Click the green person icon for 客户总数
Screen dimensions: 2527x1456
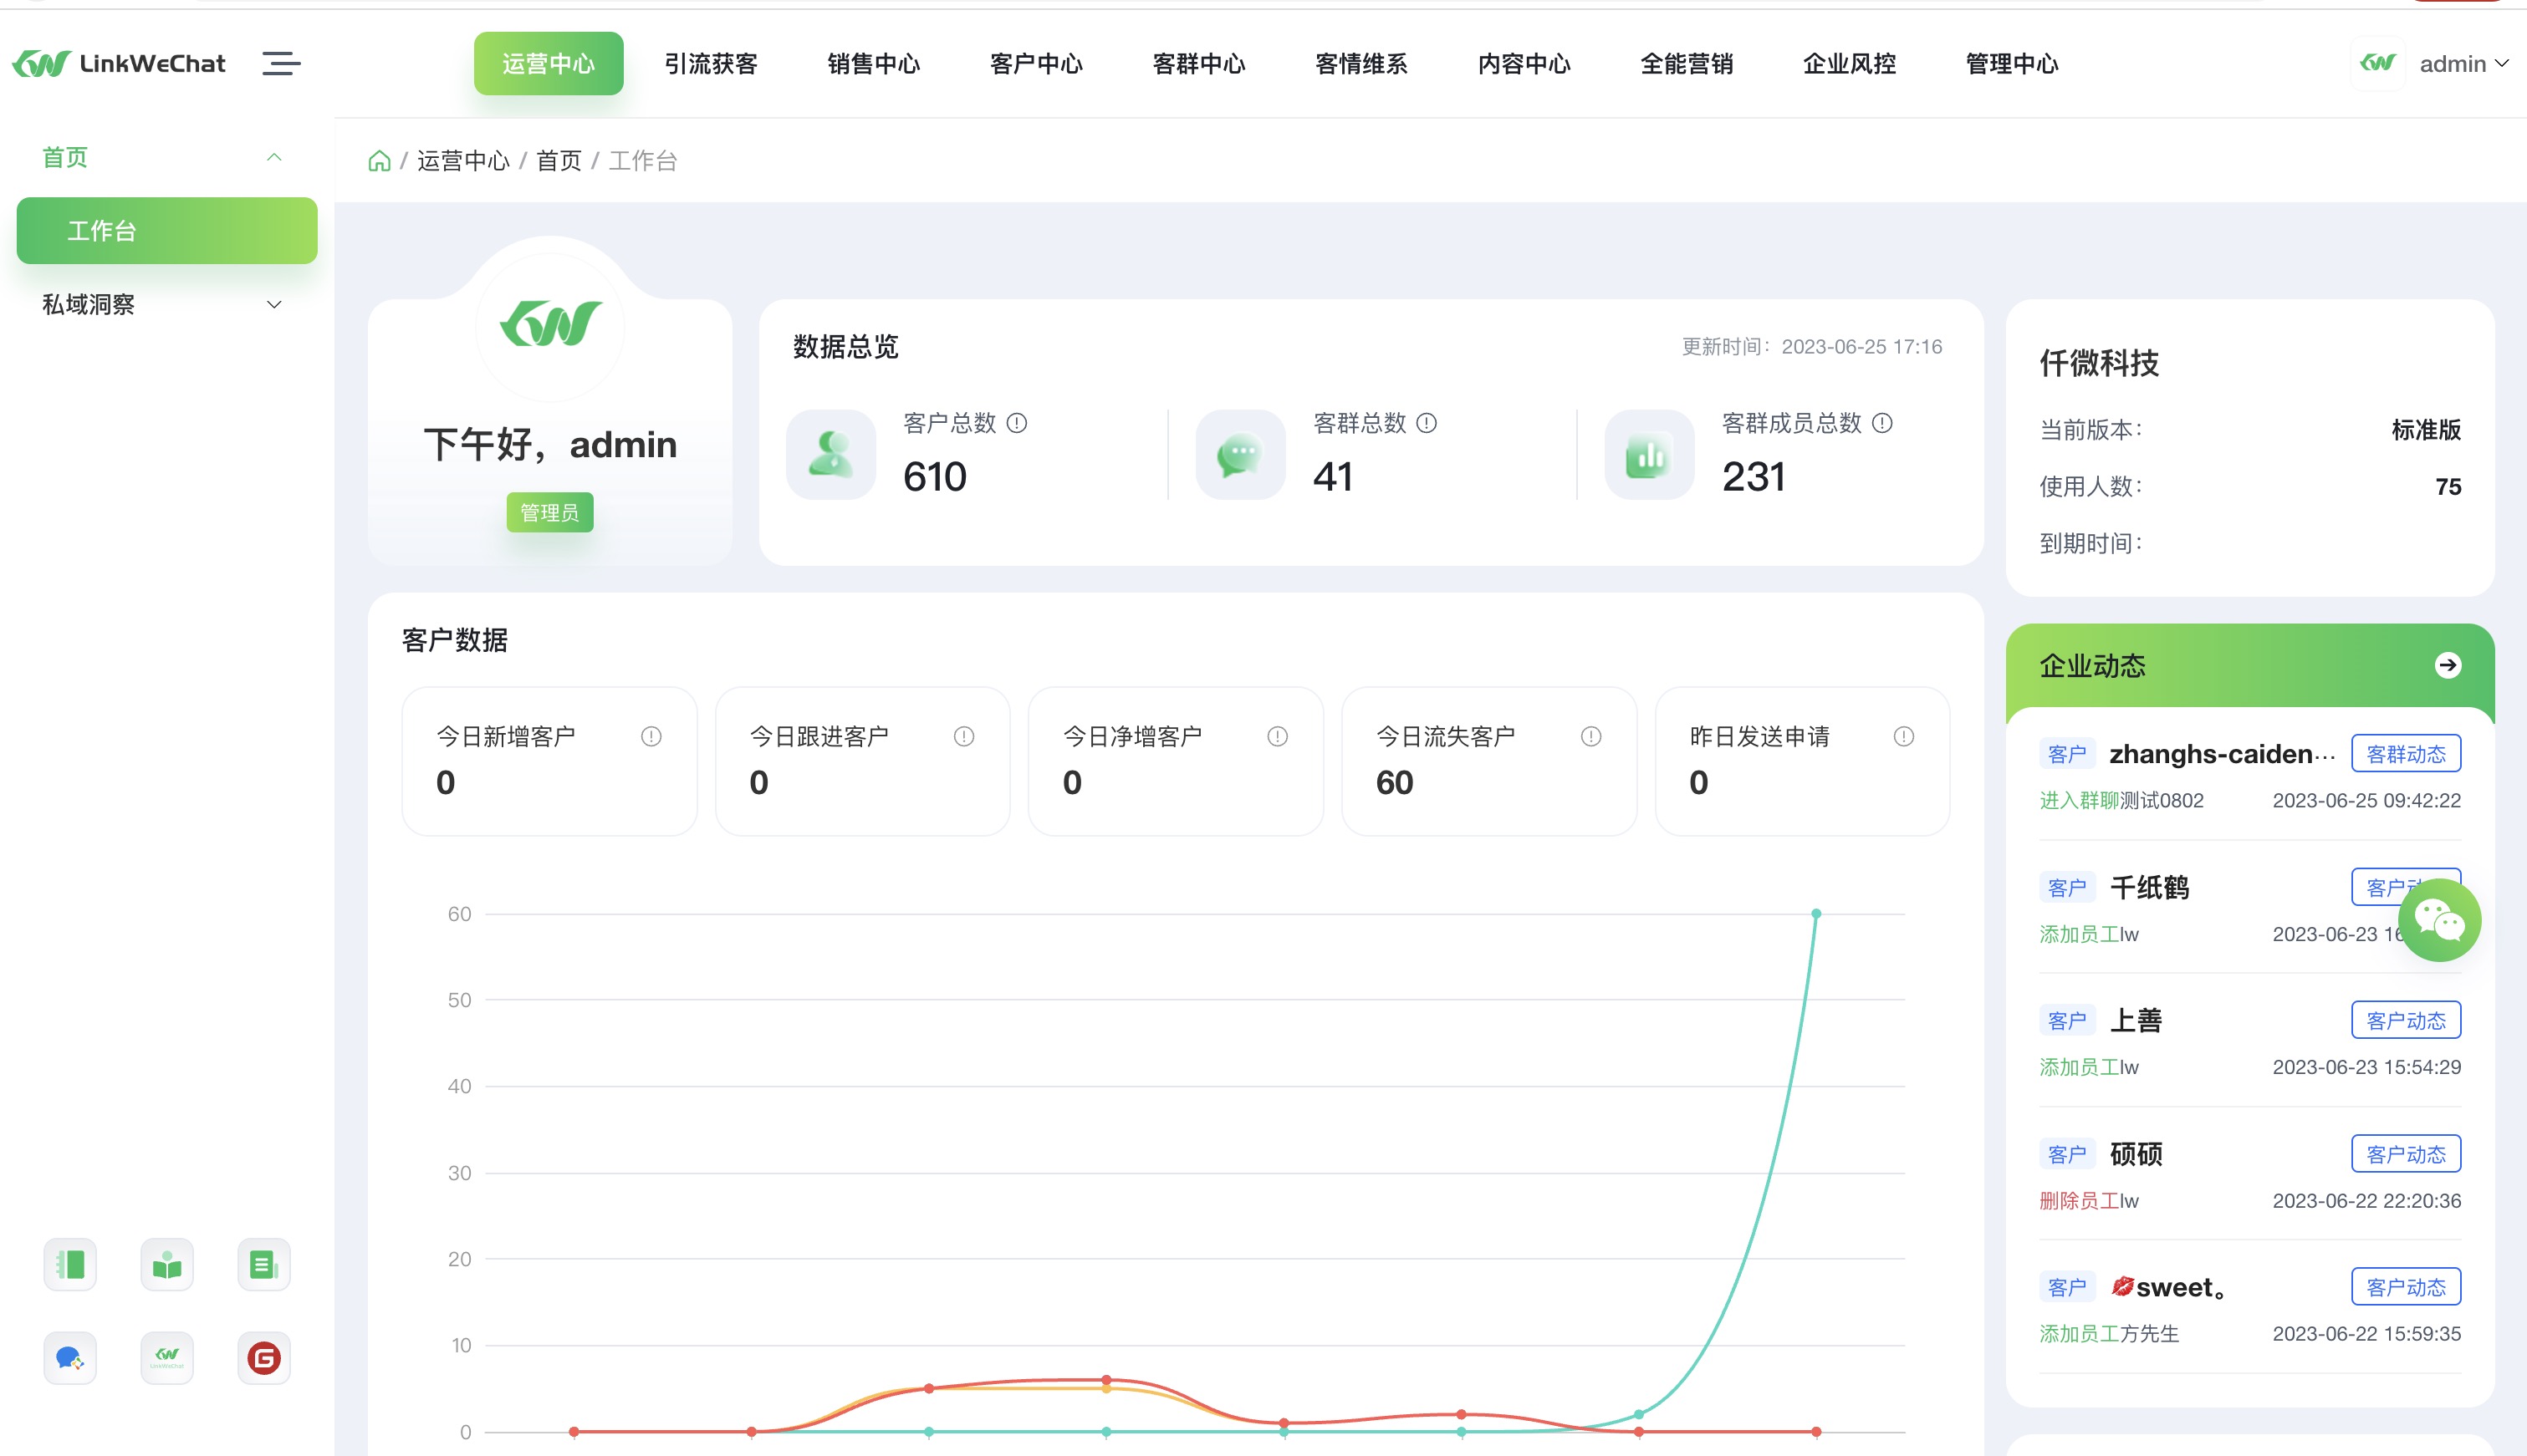(830, 454)
